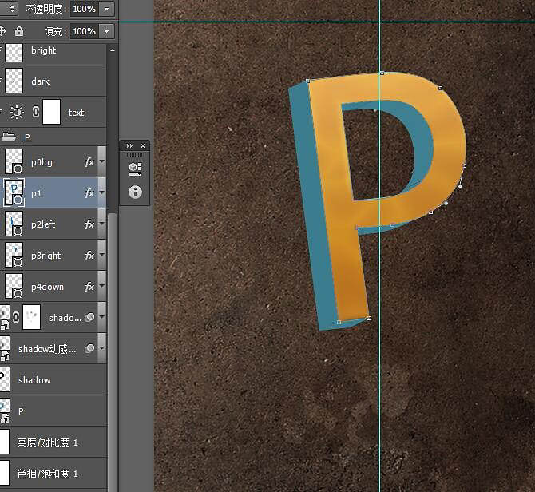Click the fx icon on p1 layer
Screen dimensions: 535x492
click(x=89, y=193)
